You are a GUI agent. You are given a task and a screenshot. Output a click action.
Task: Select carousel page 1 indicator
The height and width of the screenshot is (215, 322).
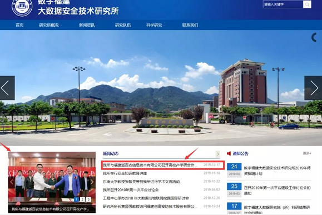point(76,199)
